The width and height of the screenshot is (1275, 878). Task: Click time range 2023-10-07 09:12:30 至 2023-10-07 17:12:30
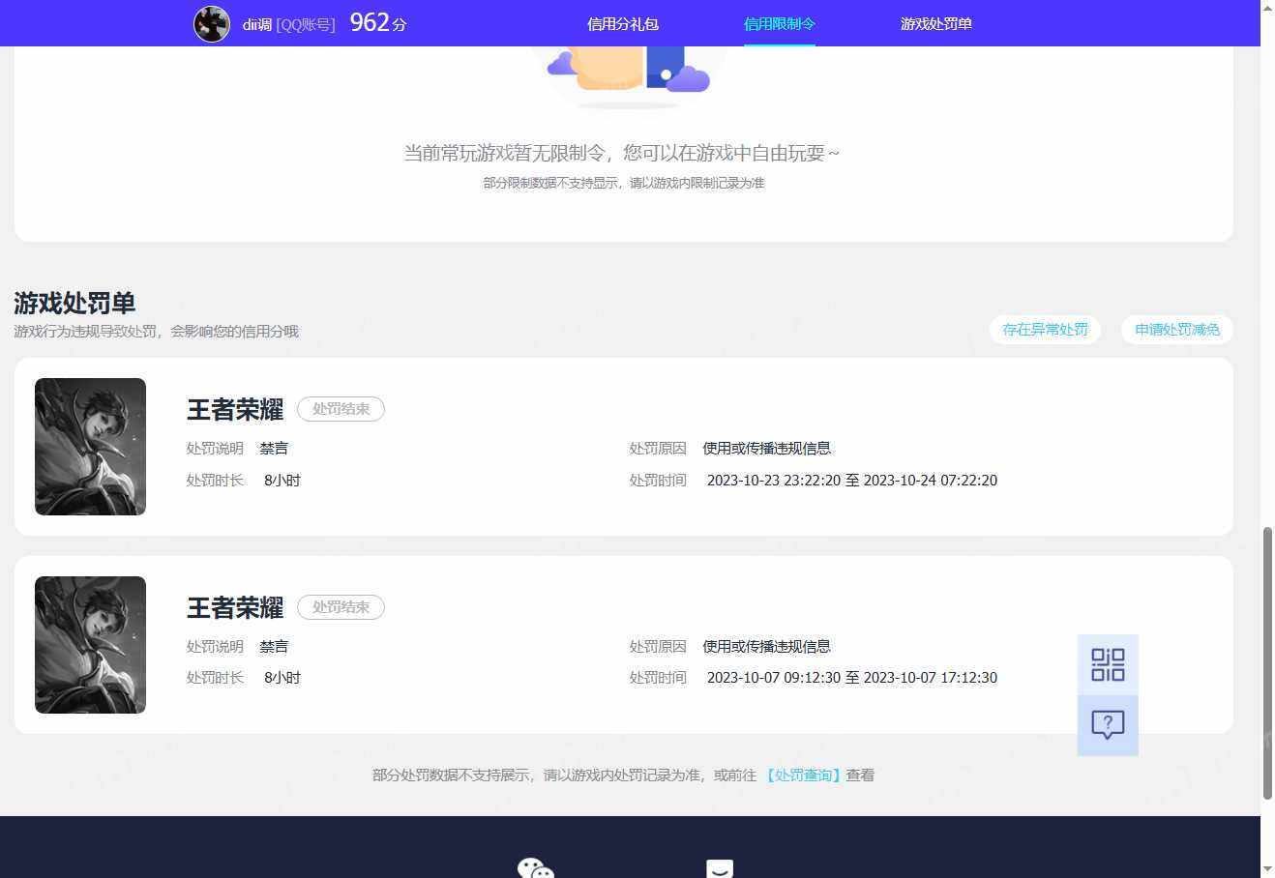coord(852,678)
